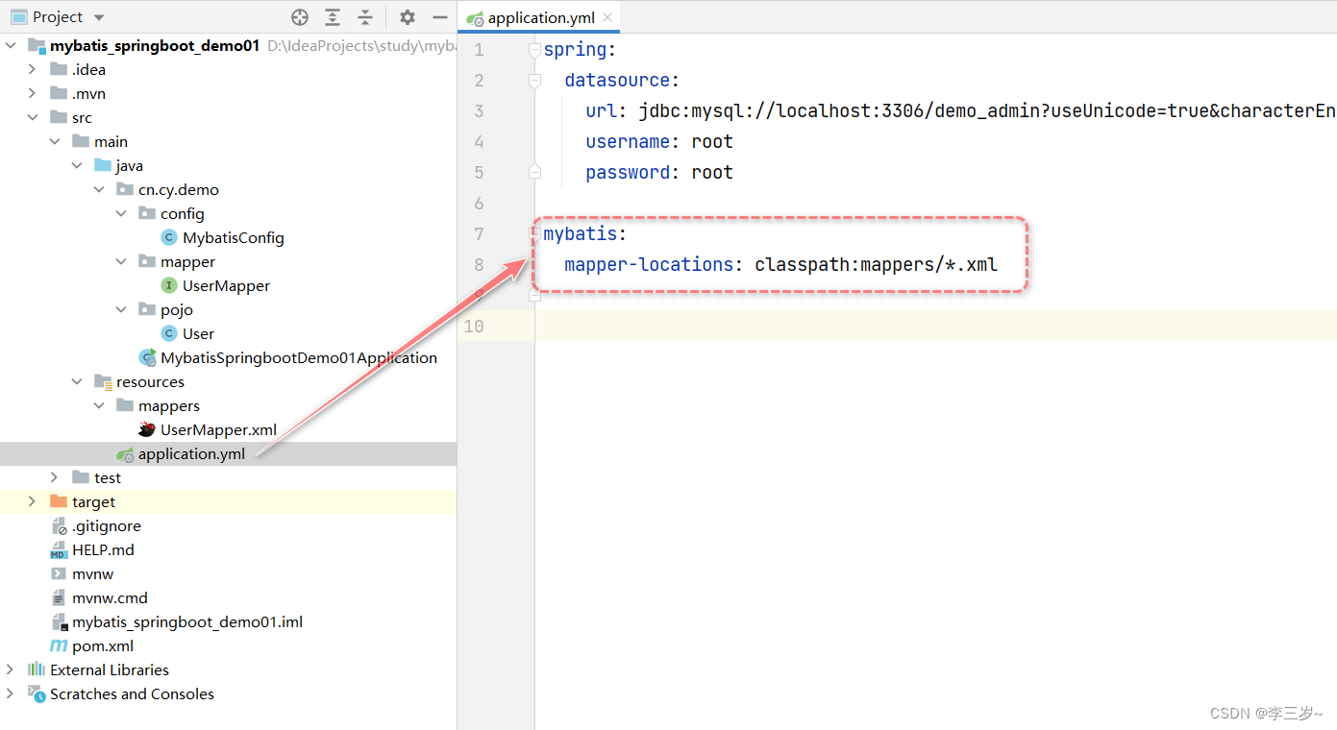Select the application.yml editor tab

tap(538, 17)
